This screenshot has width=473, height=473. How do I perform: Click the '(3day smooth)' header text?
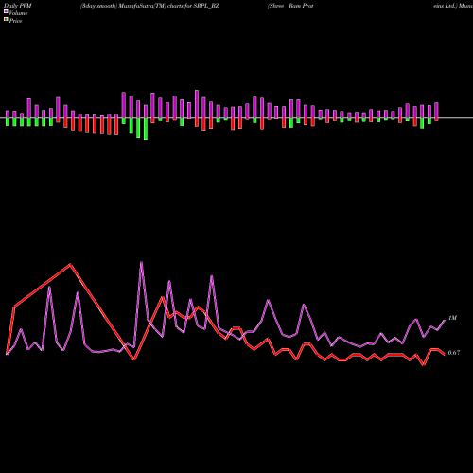click(98, 6)
